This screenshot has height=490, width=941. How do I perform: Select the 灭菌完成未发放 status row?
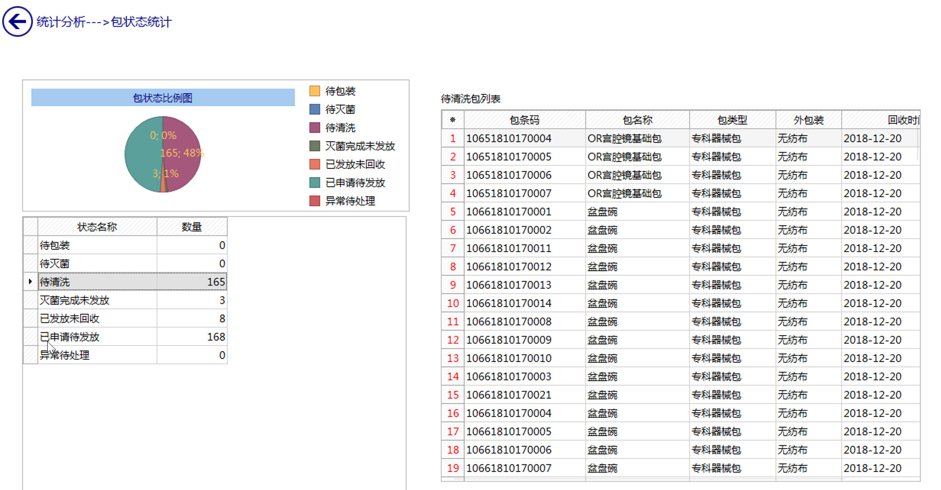tap(97, 300)
